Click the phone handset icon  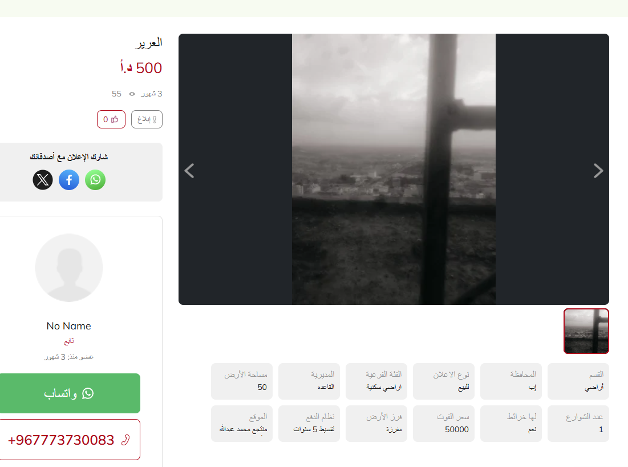[125, 440]
